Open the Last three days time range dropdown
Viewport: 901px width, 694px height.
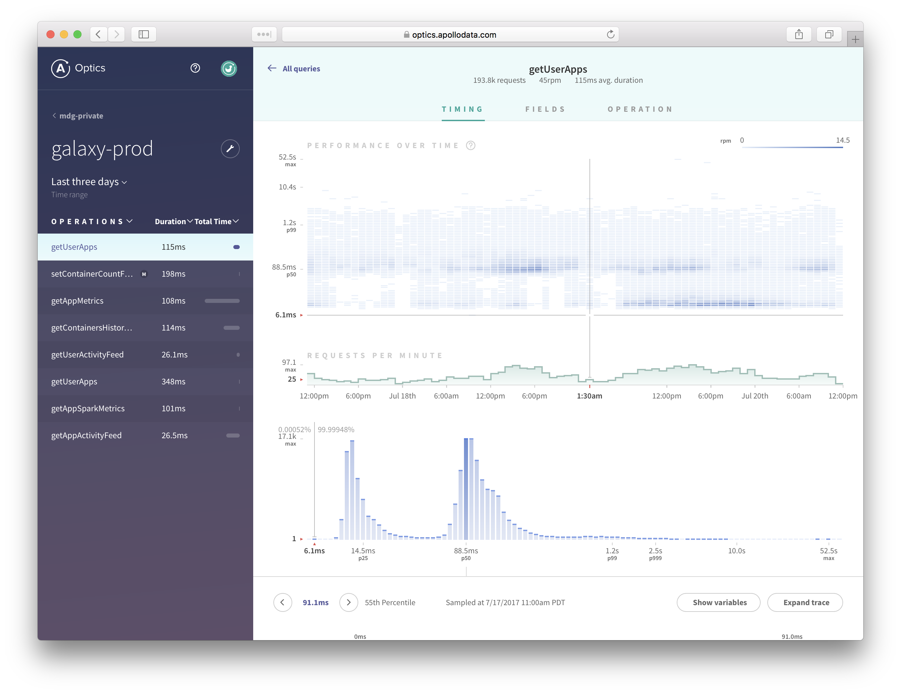pos(89,182)
